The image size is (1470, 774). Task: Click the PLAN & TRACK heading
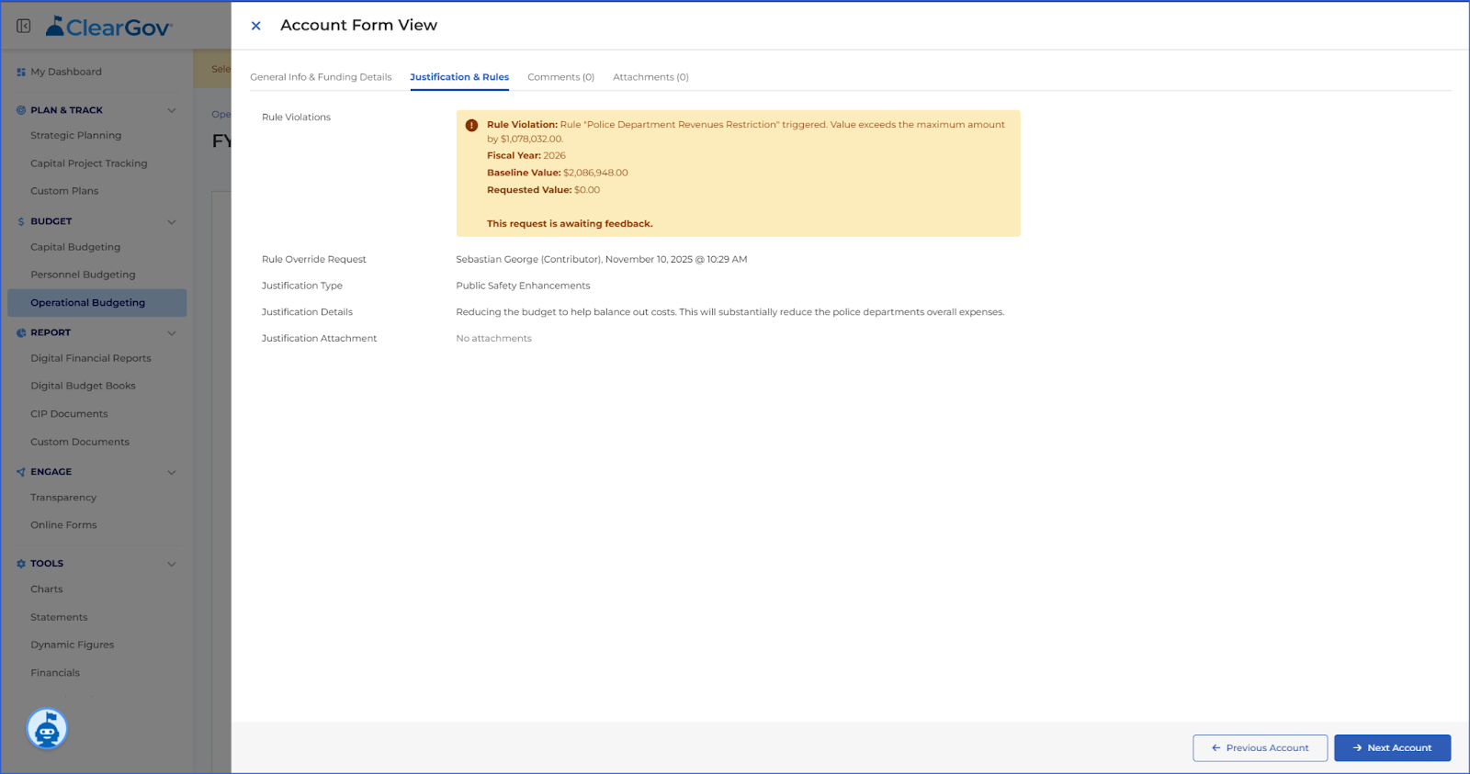66,110
